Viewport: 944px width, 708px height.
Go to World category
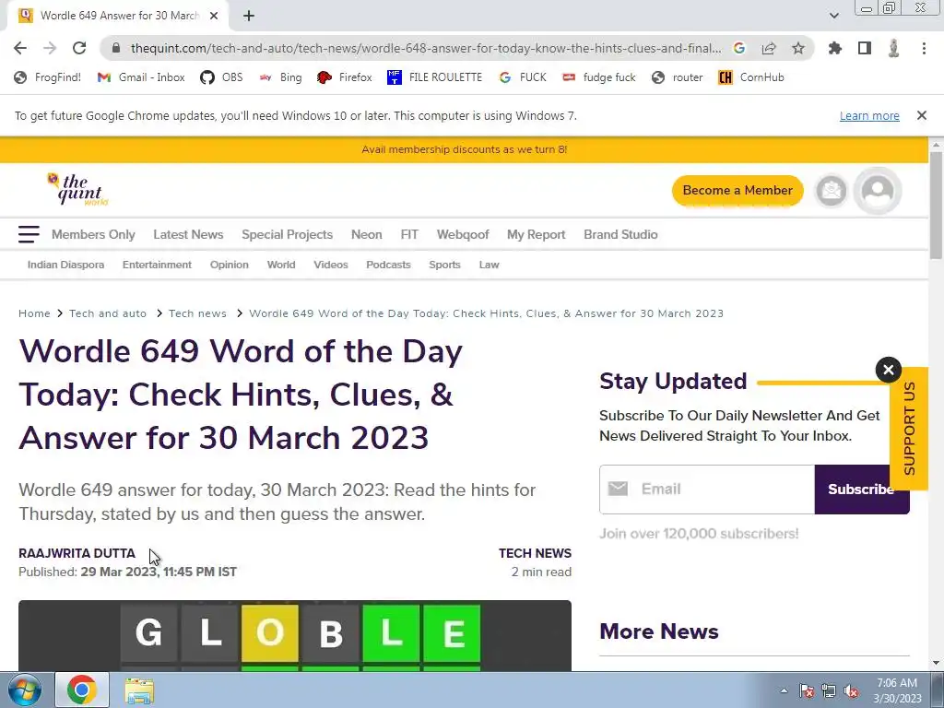(x=281, y=265)
